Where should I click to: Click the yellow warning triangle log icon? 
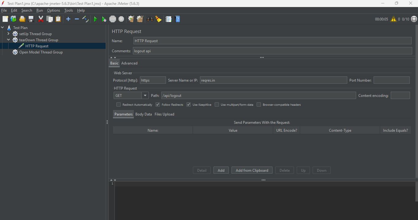[394, 19]
